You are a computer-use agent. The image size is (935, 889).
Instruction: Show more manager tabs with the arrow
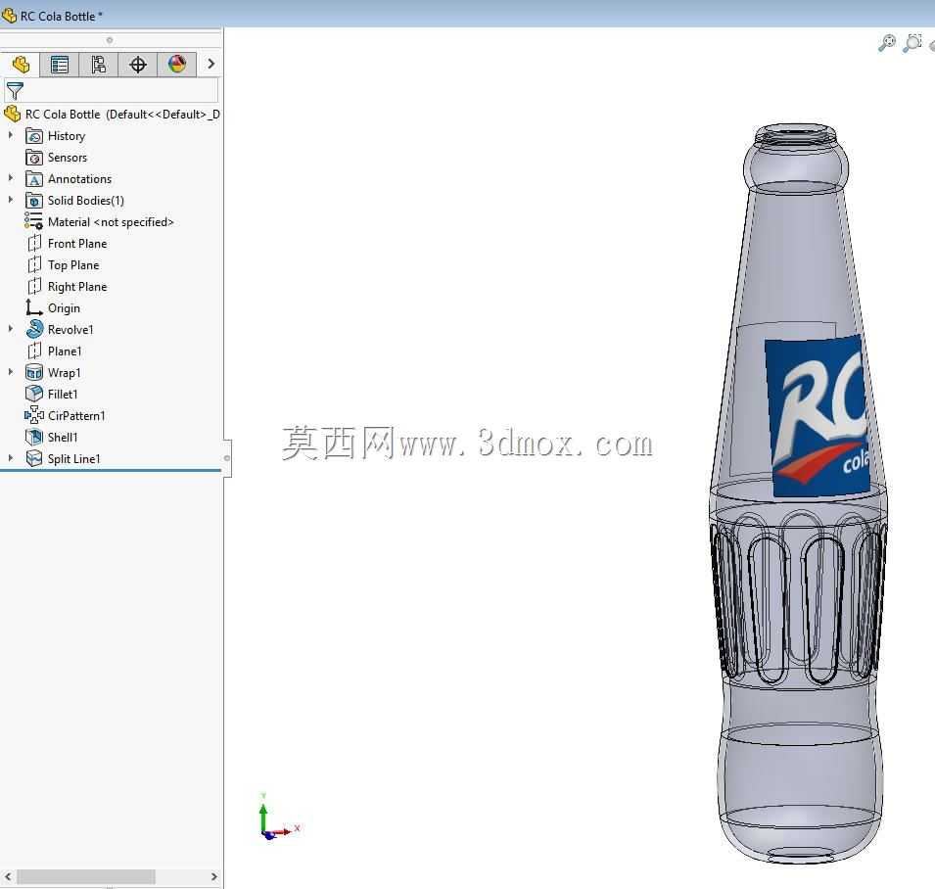210,64
